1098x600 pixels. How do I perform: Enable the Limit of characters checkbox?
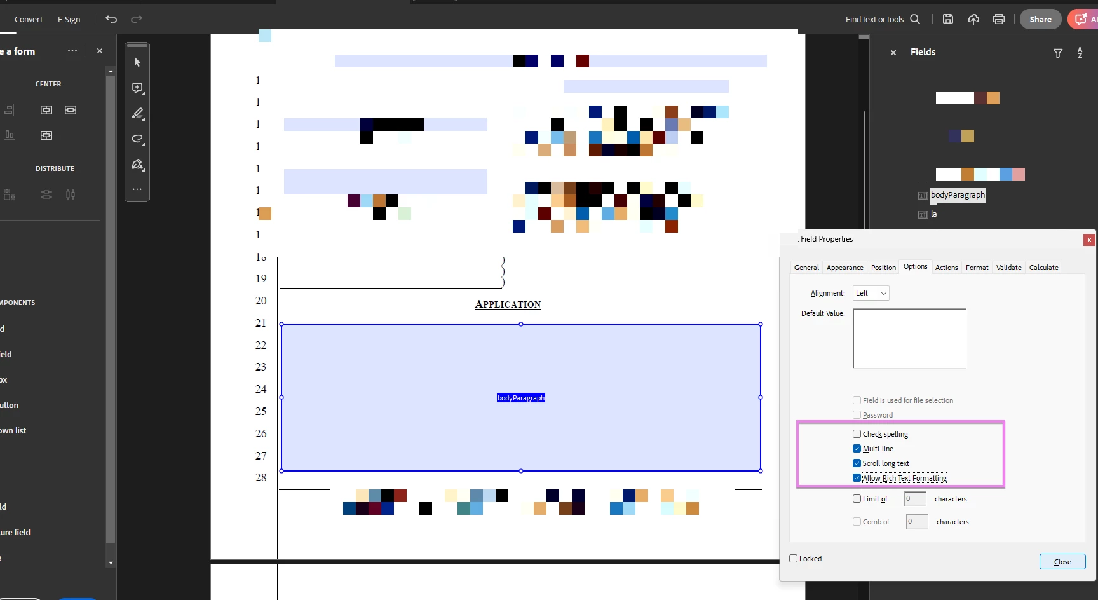click(857, 499)
